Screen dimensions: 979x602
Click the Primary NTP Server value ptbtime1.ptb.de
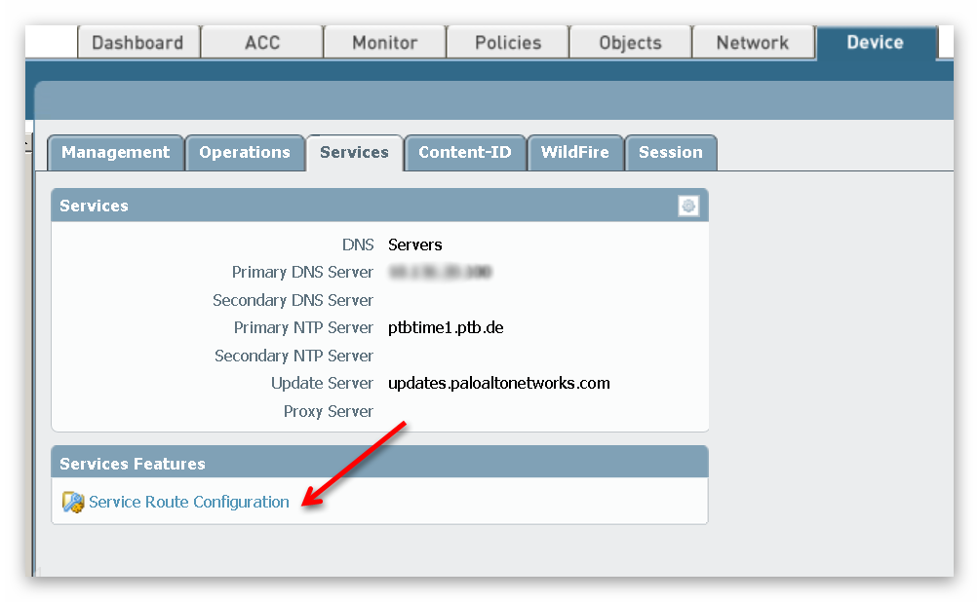[x=446, y=328]
